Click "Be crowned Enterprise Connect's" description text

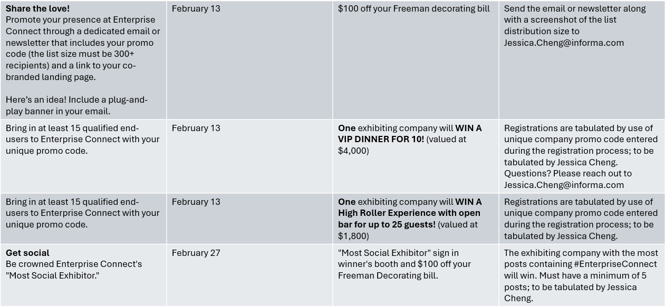(74, 264)
